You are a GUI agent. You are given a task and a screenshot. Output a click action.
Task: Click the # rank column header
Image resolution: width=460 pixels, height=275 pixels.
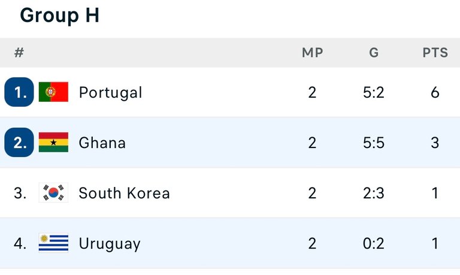click(x=19, y=53)
